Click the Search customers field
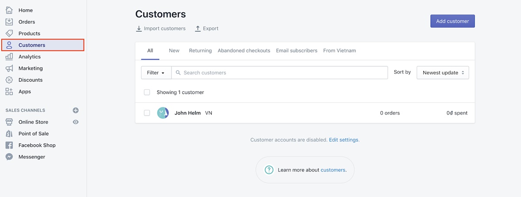 point(280,73)
